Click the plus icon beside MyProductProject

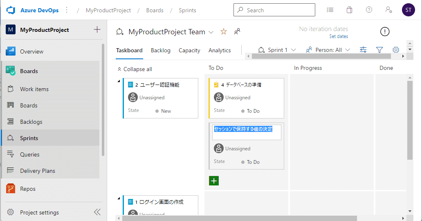(x=97, y=29)
